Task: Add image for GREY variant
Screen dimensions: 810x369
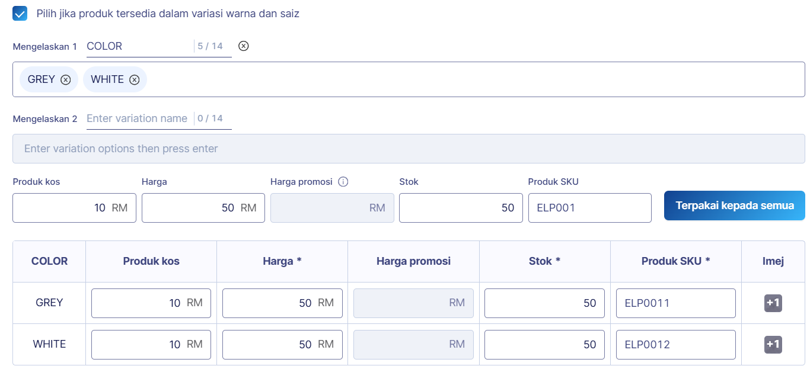Action: tap(773, 303)
